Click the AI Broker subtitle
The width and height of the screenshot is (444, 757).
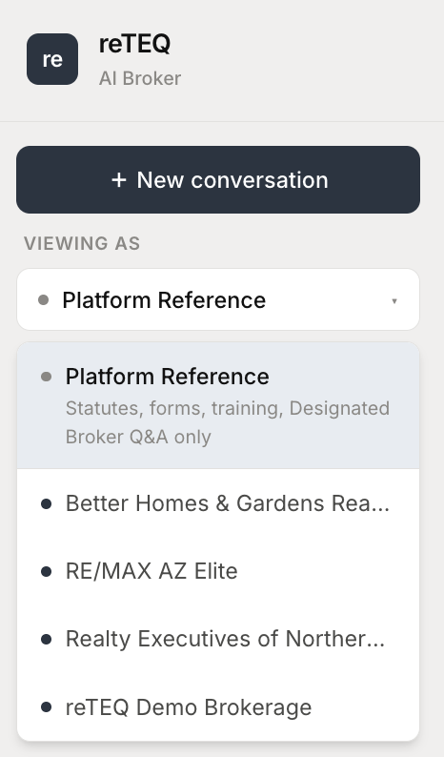click(x=140, y=78)
